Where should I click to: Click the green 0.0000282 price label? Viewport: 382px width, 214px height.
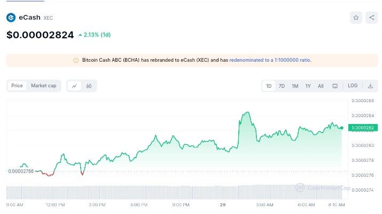coord(363,128)
